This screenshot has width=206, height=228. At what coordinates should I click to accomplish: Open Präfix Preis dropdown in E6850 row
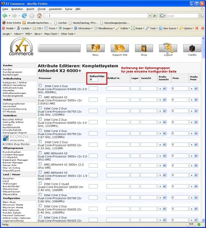(193, 122)
